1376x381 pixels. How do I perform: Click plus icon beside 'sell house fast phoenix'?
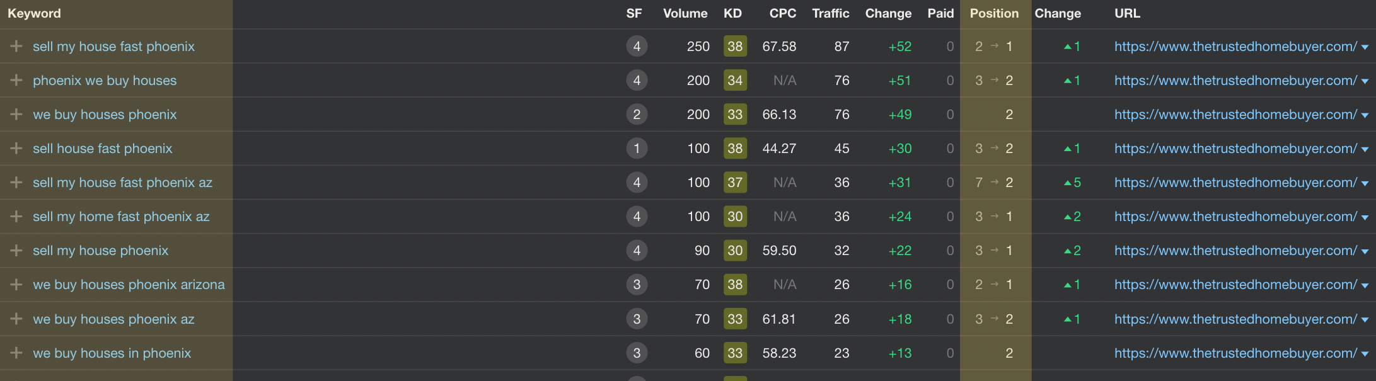click(x=16, y=149)
